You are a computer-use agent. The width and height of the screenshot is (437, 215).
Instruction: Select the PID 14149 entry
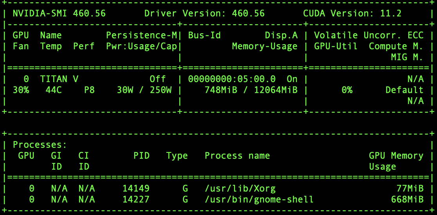coord(136,188)
